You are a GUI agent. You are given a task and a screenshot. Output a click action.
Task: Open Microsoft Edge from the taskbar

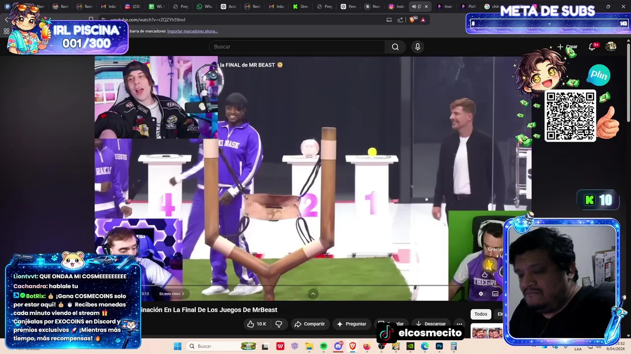(425, 346)
